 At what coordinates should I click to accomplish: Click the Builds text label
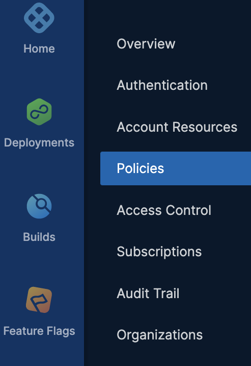(39, 237)
